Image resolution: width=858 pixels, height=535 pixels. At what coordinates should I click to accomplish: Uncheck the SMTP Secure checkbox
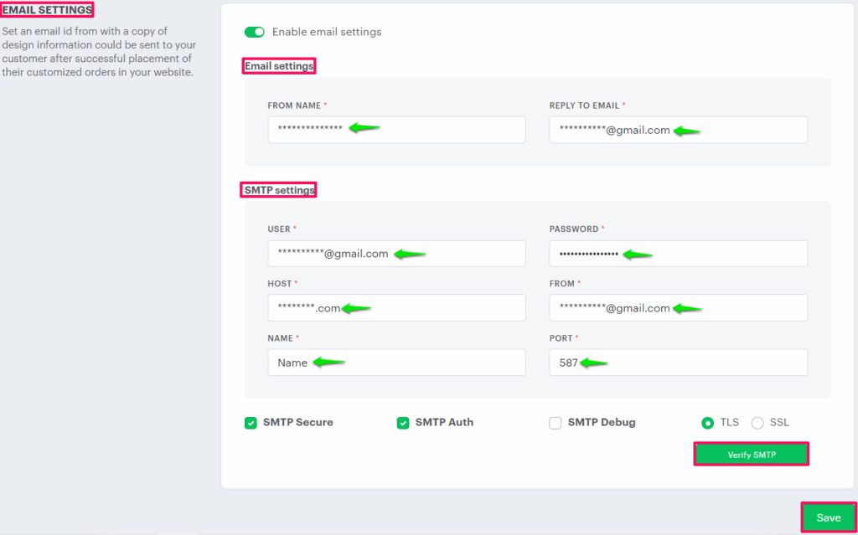tap(251, 423)
